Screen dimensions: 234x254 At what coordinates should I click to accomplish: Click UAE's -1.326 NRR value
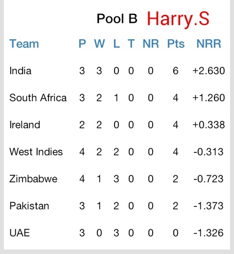[x=209, y=233]
